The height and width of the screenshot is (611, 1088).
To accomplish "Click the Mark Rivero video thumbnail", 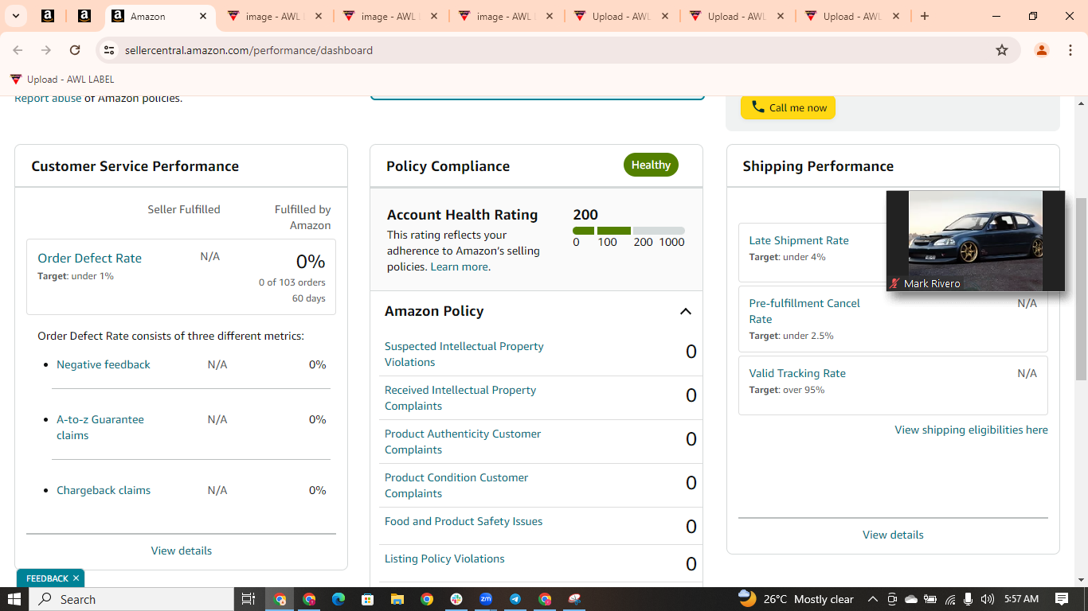I will pyautogui.click(x=976, y=240).
